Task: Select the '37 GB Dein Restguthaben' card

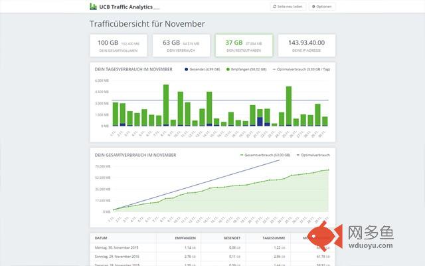Action: (x=244, y=46)
